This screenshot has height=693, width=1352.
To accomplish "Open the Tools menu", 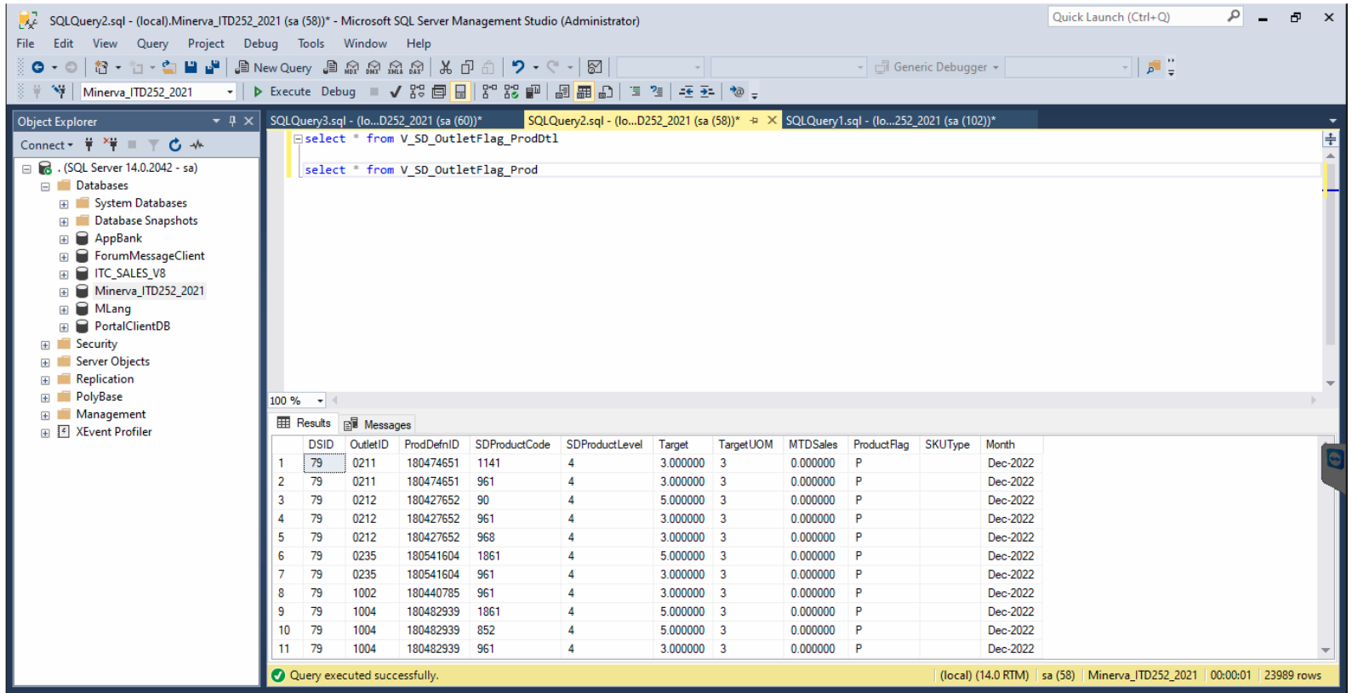I will (311, 43).
